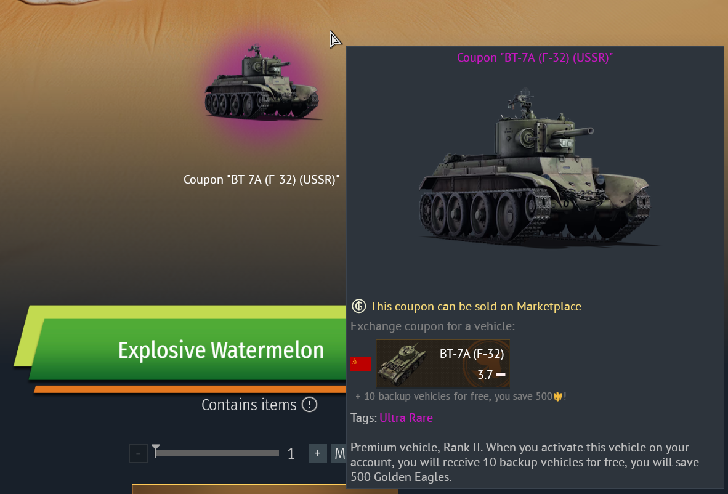Click the Golden Eagle icon after 500

[x=558, y=397]
